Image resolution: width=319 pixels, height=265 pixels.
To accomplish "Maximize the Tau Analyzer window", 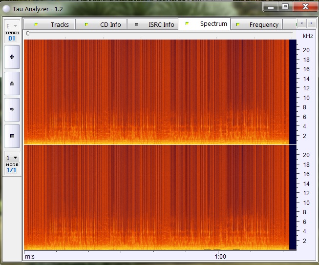I will coord(285,6).
